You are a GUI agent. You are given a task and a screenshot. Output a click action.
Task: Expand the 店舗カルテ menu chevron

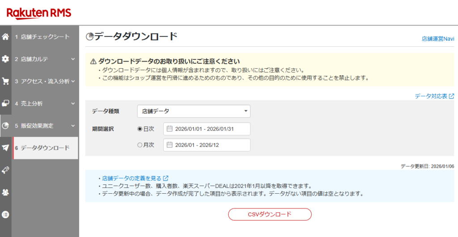[73, 59]
